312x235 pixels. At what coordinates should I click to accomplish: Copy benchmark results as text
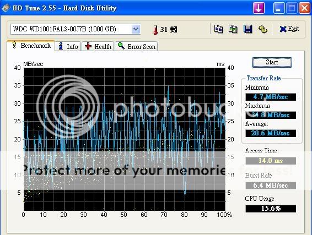pyautogui.click(x=218, y=29)
